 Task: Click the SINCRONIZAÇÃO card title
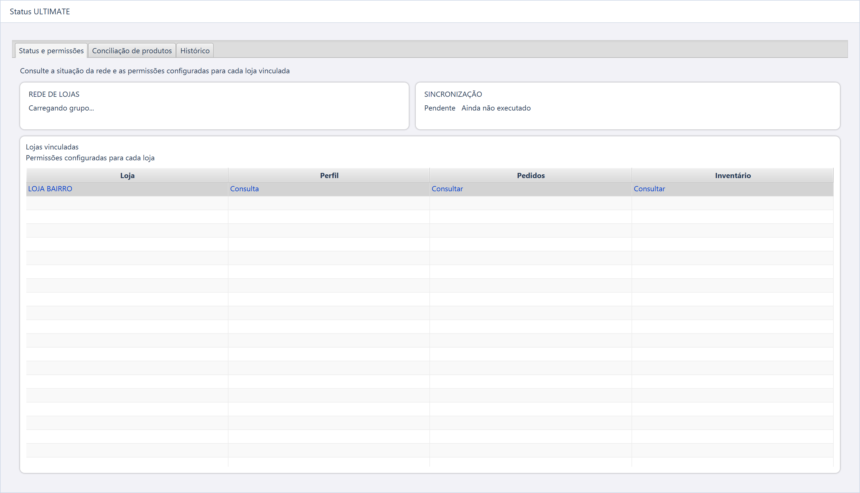(x=453, y=94)
